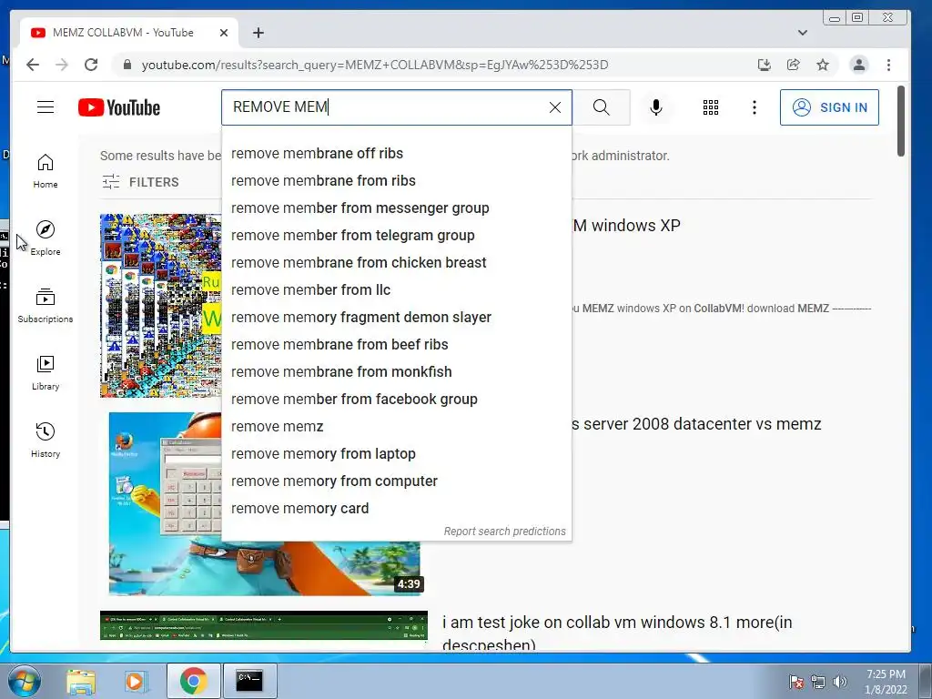Start voice search with the microphone icon
The height and width of the screenshot is (699, 932).
pyautogui.click(x=655, y=107)
